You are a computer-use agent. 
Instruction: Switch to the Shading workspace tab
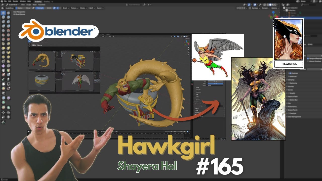[x=47, y=2]
